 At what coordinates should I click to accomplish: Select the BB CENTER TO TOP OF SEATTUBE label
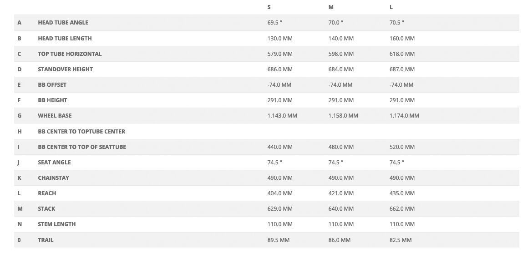coord(82,147)
